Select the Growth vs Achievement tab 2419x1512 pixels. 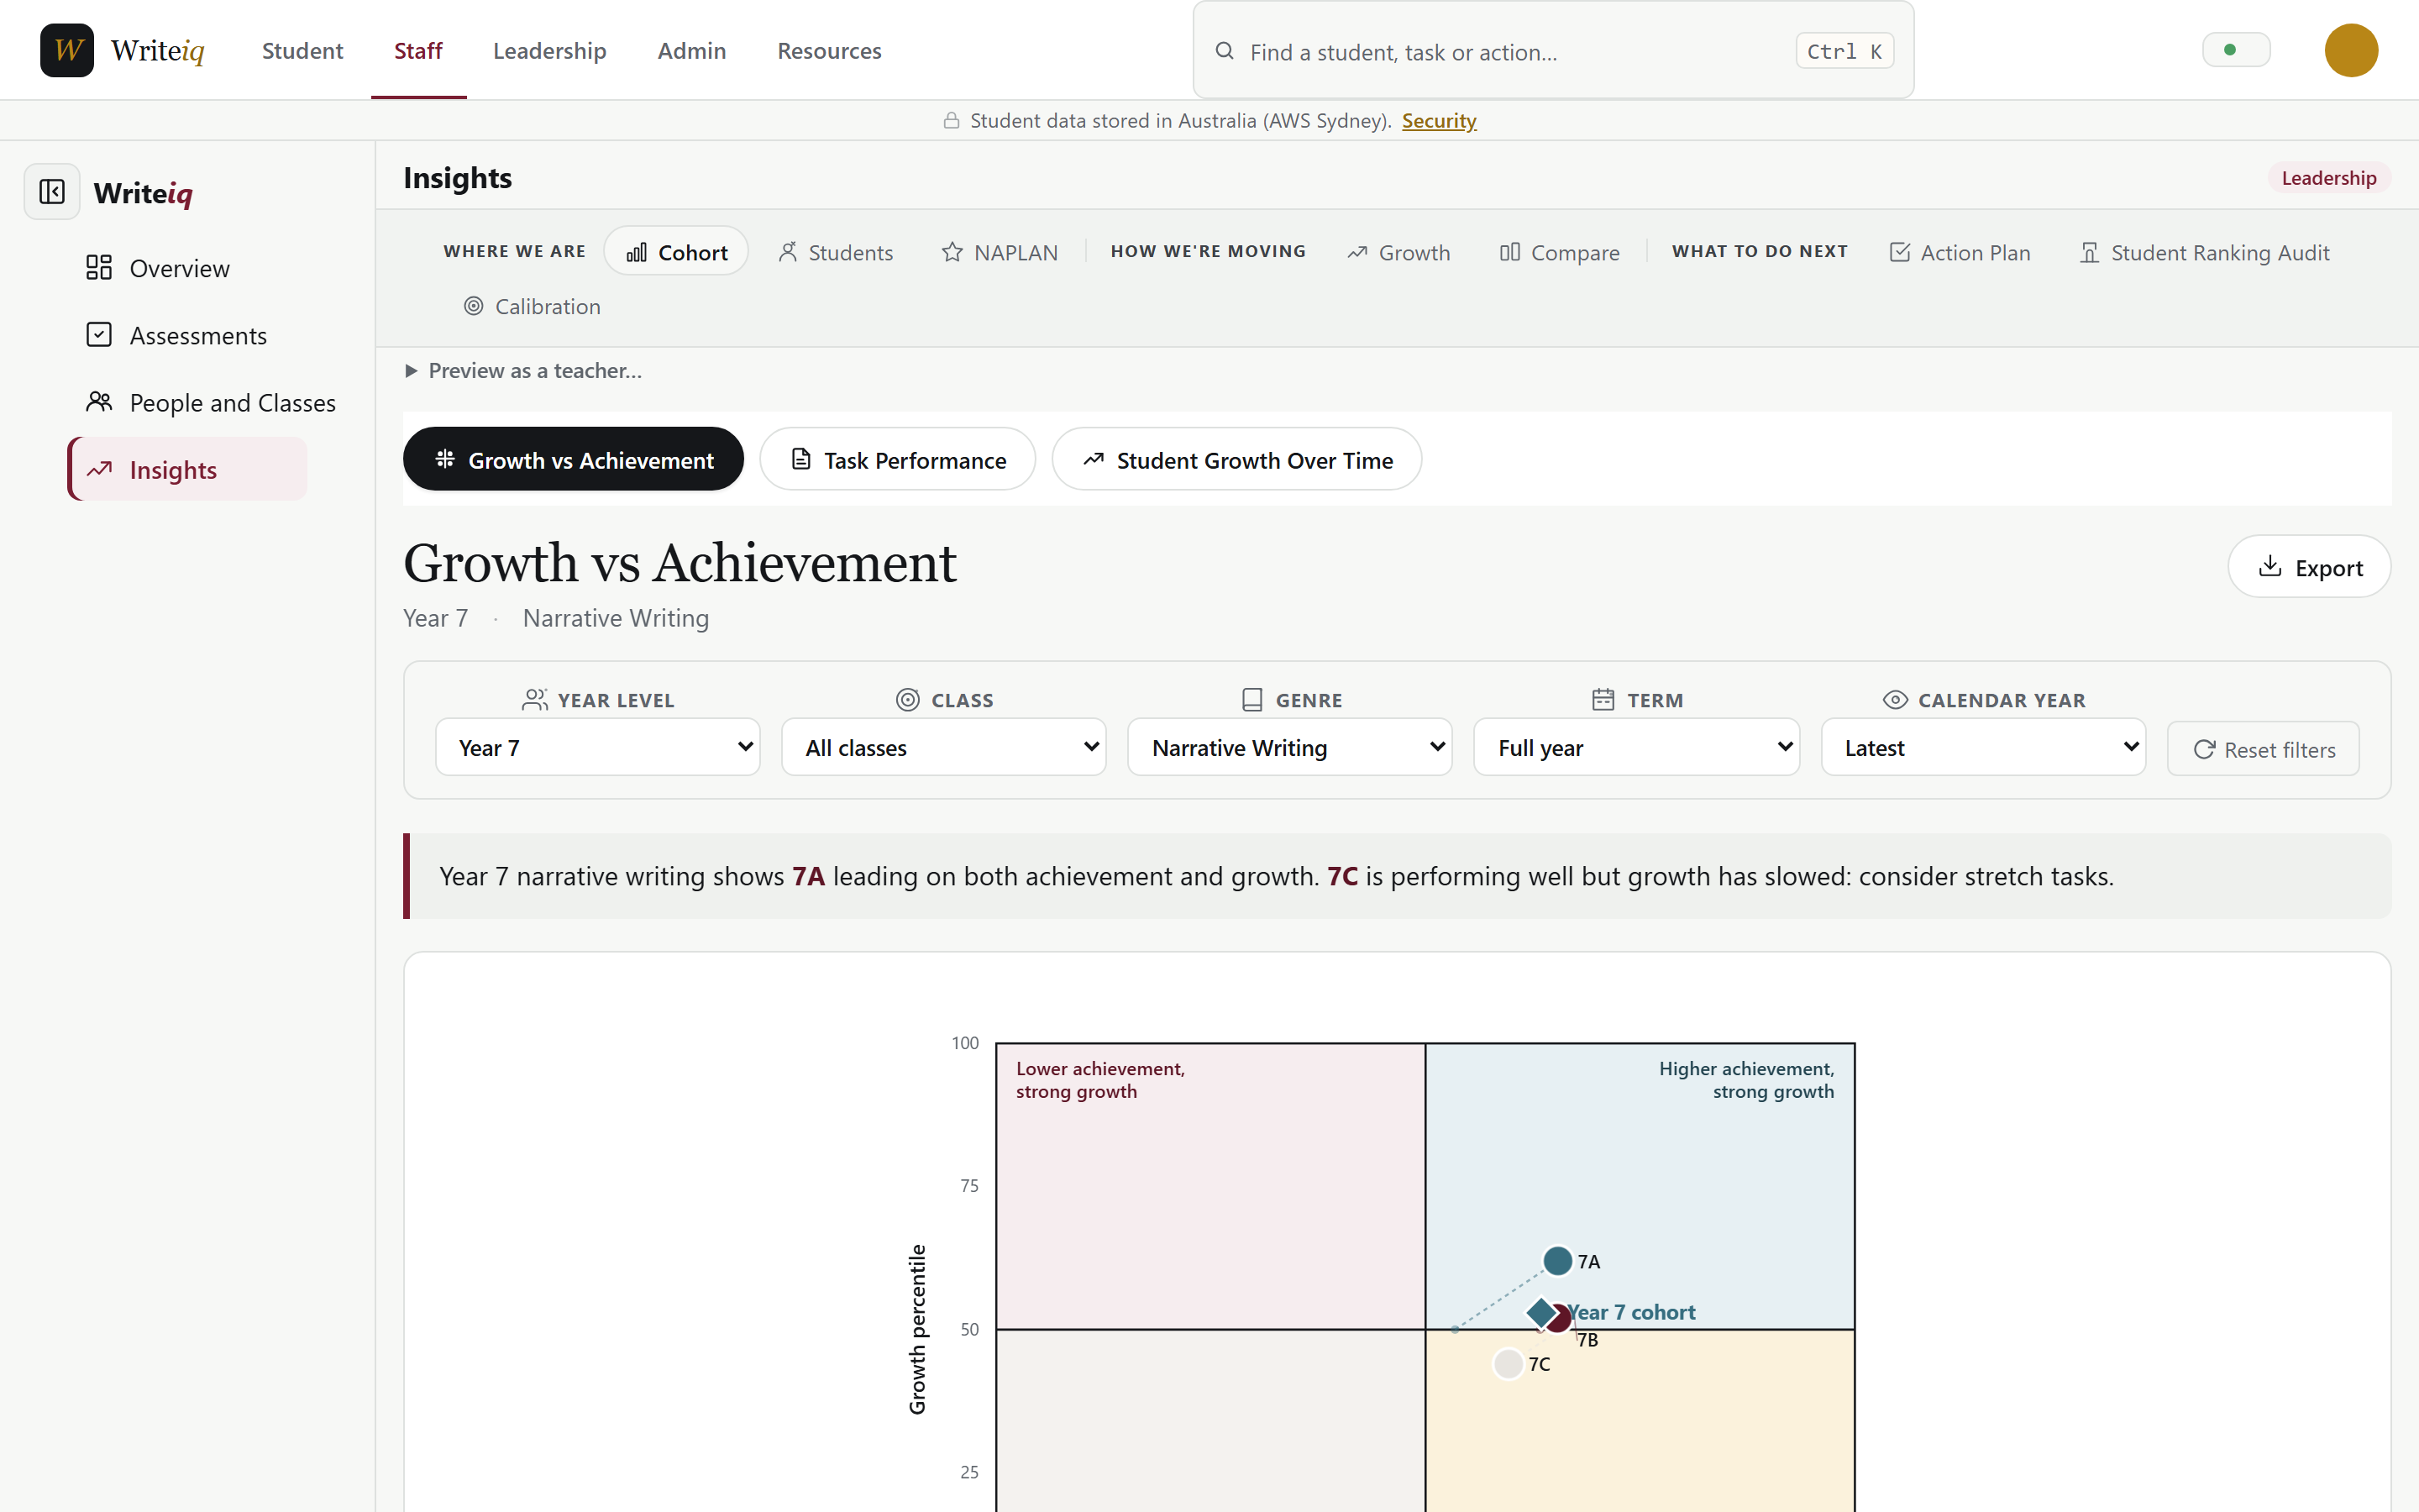(573, 459)
